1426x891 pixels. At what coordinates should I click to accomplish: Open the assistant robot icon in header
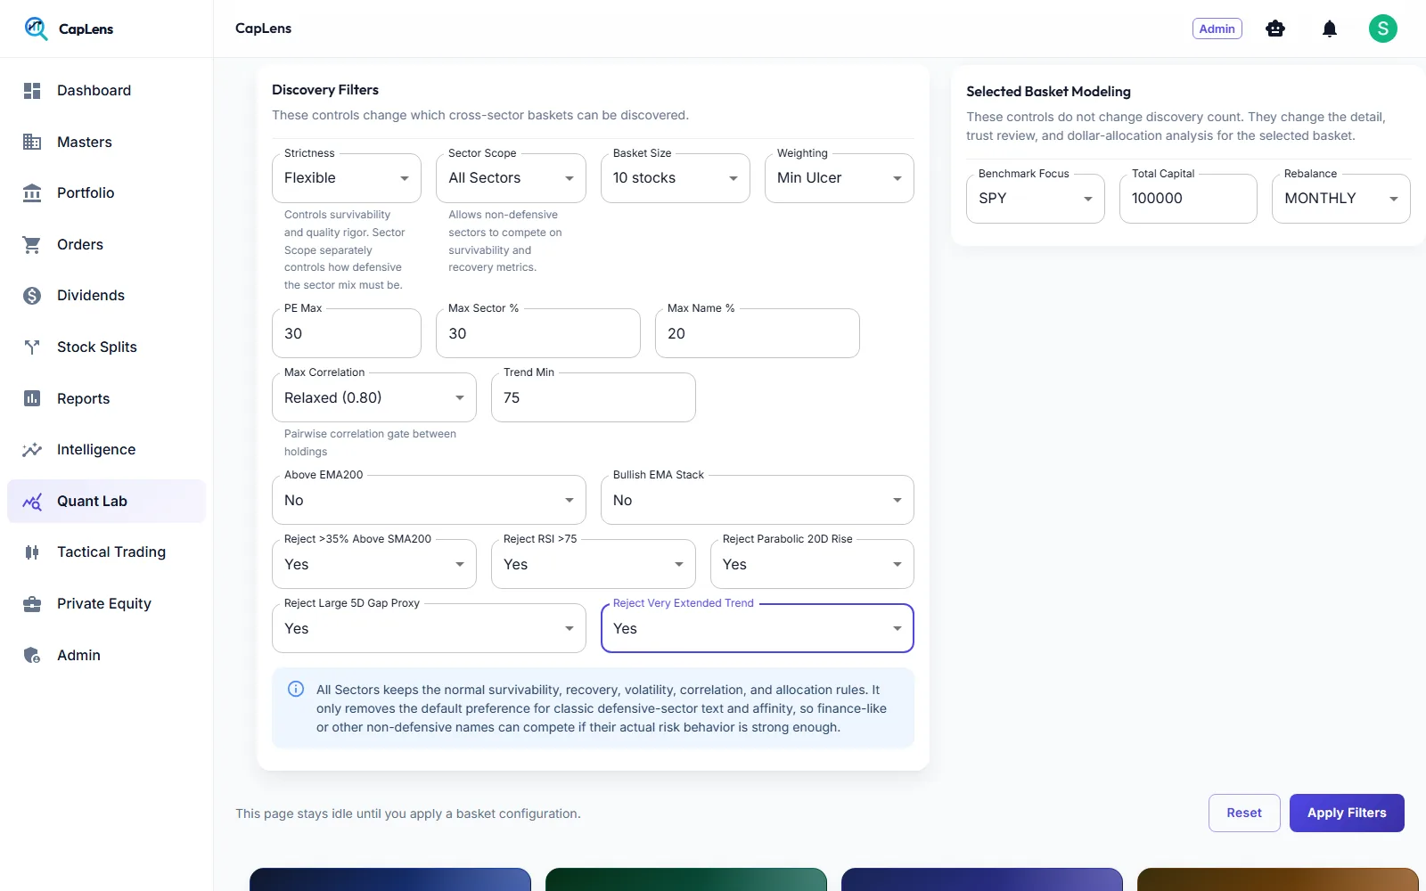[x=1275, y=29]
